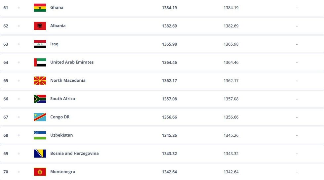Click the Albania flag icon
The width and height of the screenshot is (324, 180).
click(x=40, y=26)
